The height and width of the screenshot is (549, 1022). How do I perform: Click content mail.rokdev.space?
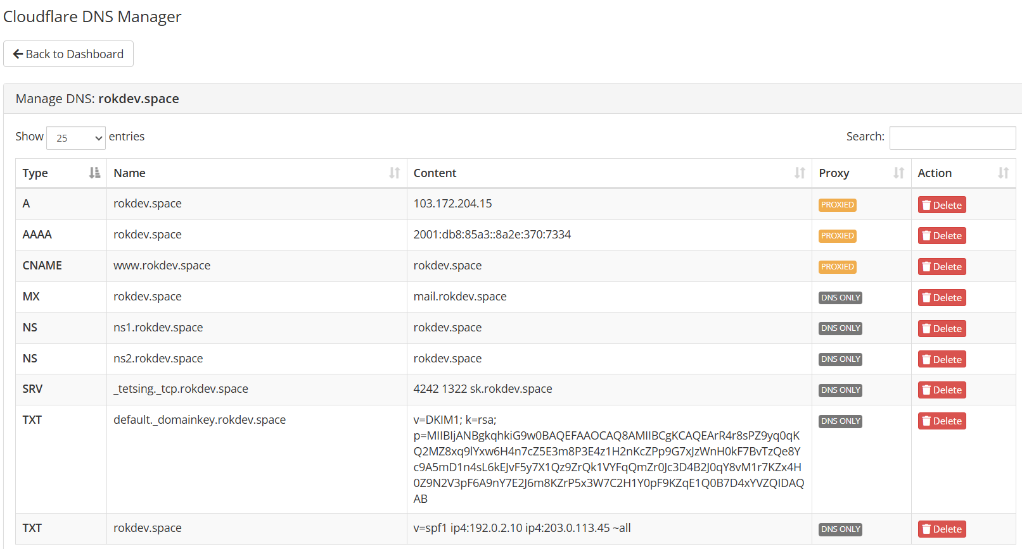459,297
